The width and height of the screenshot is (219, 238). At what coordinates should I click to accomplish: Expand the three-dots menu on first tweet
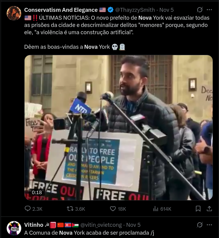pos(209,10)
